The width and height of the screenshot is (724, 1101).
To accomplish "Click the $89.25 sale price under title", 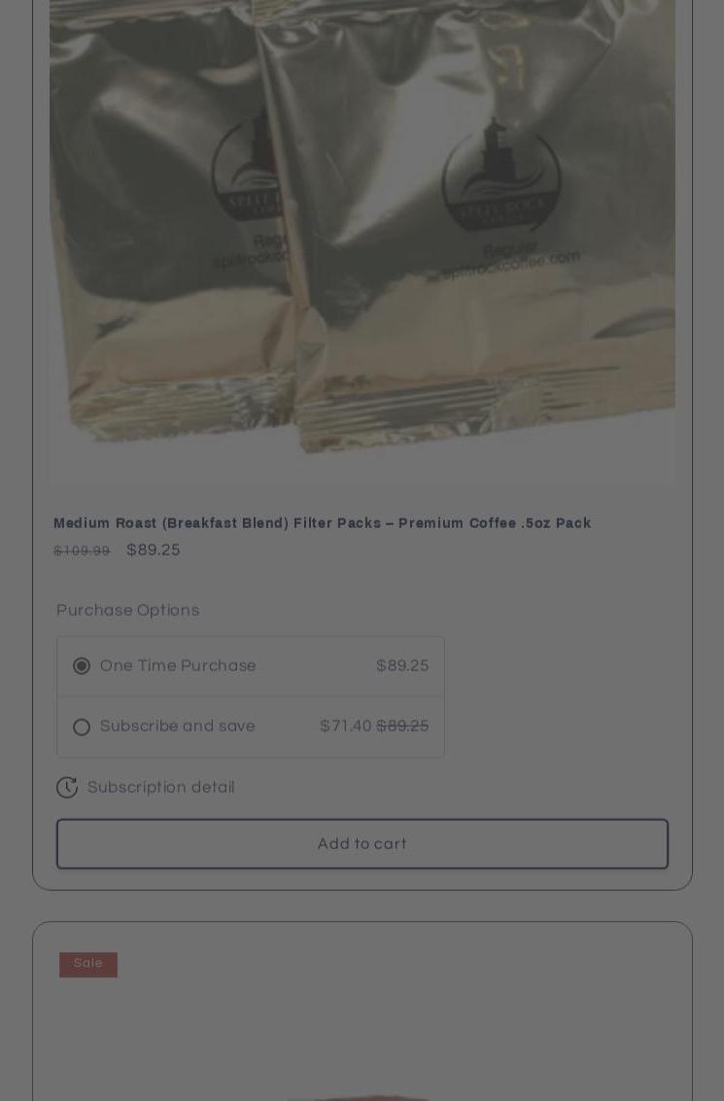I will [154, 550].
